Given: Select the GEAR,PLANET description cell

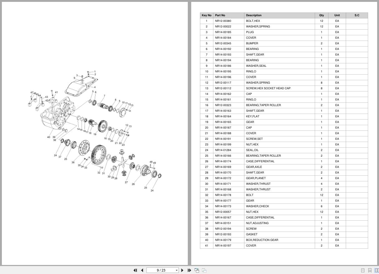Looking at the screenshot, I should [279, 178].
